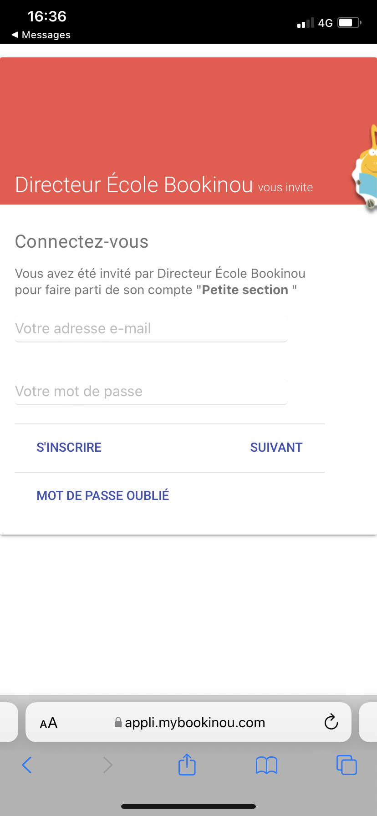Tap the Bookinou mascot illustration
The height and width of the screenshot is (816, 377).
pos(366,168)
